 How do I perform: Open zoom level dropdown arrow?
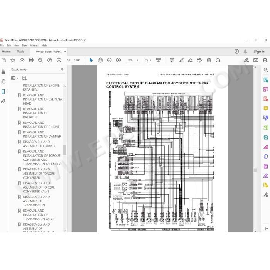click(138, 60)
